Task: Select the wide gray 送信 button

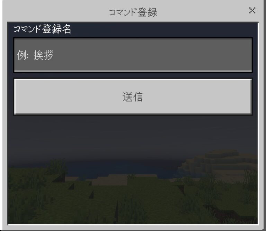Action: 133,97
